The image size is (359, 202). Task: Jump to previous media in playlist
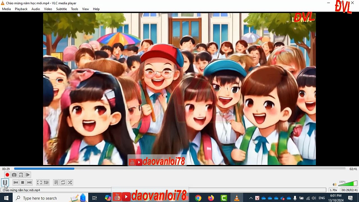coord(16,182)
